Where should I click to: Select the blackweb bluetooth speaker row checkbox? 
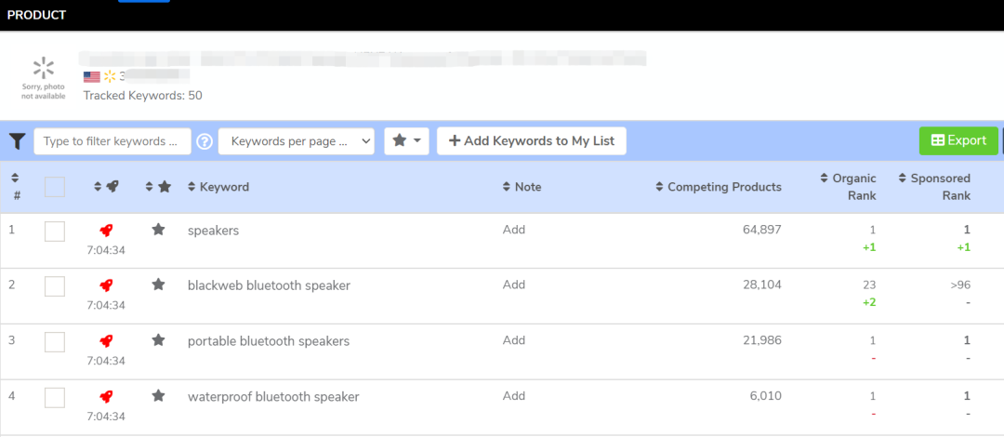click(x=55, y=286)
